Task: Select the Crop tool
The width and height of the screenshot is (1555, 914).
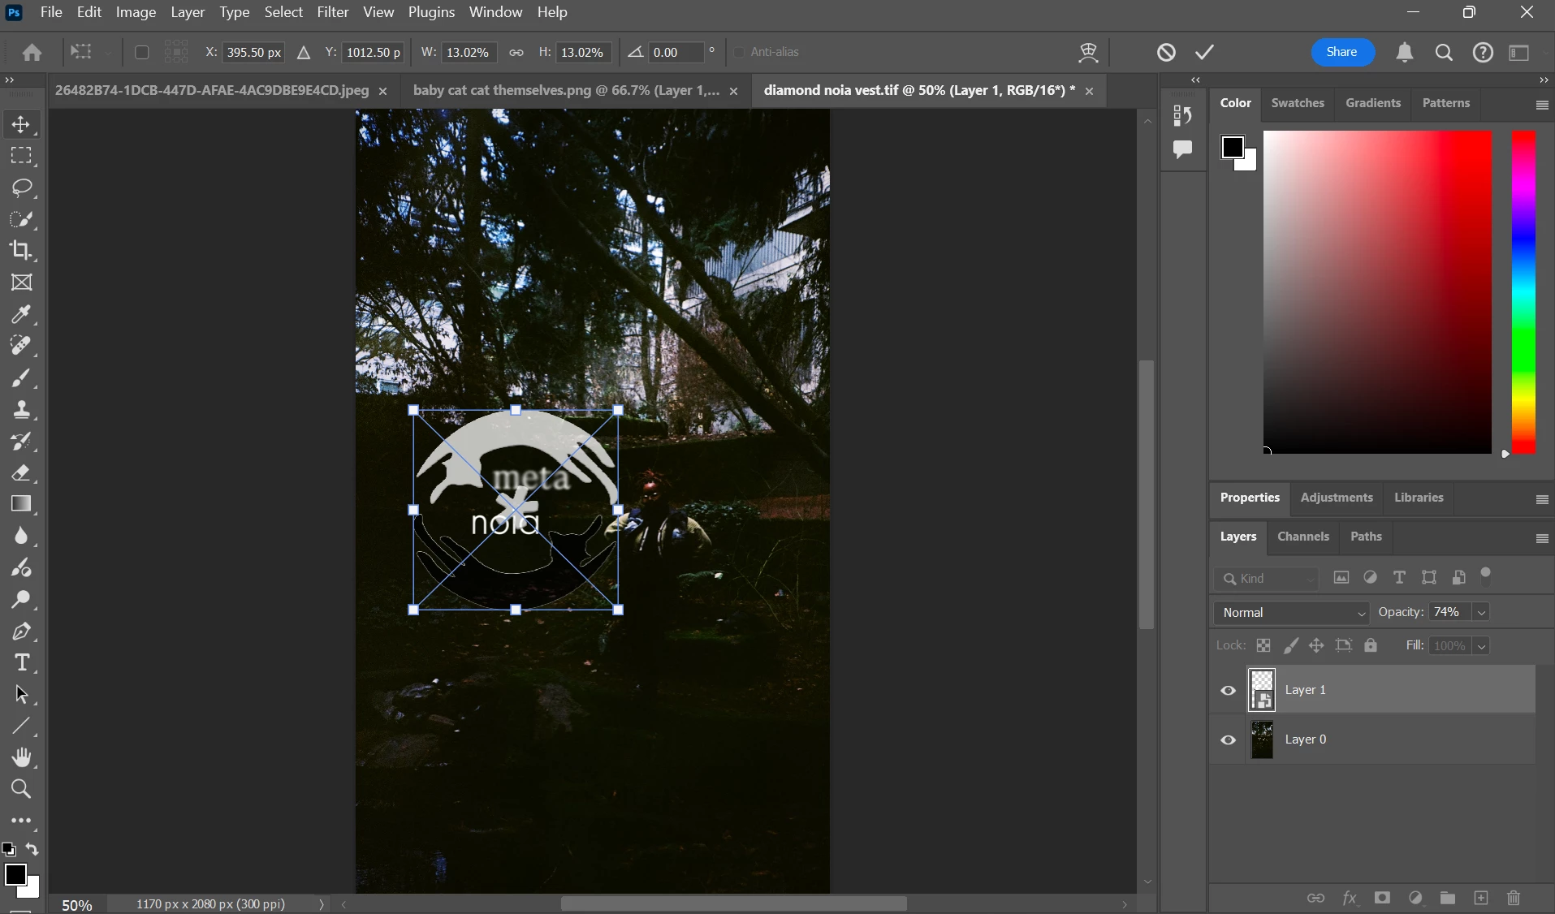Action: pyautogui.click(x=22, y=250)
